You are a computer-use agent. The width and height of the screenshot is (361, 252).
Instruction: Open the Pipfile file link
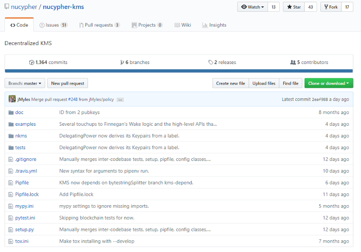click(22, 183)
